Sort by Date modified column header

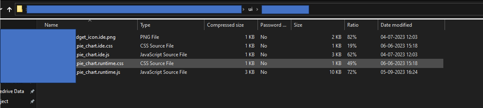tap(396, 25)
